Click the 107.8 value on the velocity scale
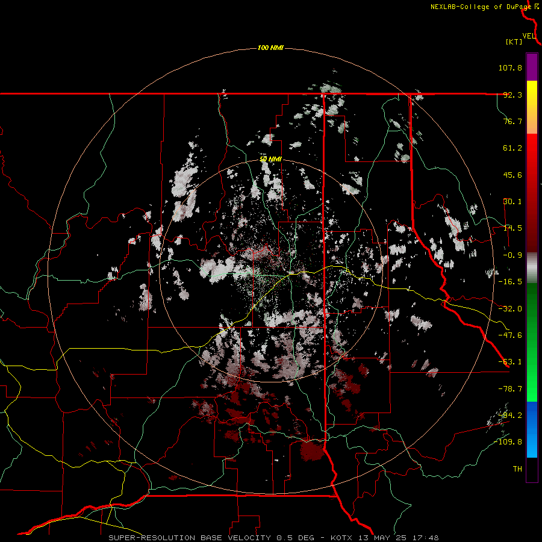This screenshot has width=542, height=542. [x=510, y=67]
